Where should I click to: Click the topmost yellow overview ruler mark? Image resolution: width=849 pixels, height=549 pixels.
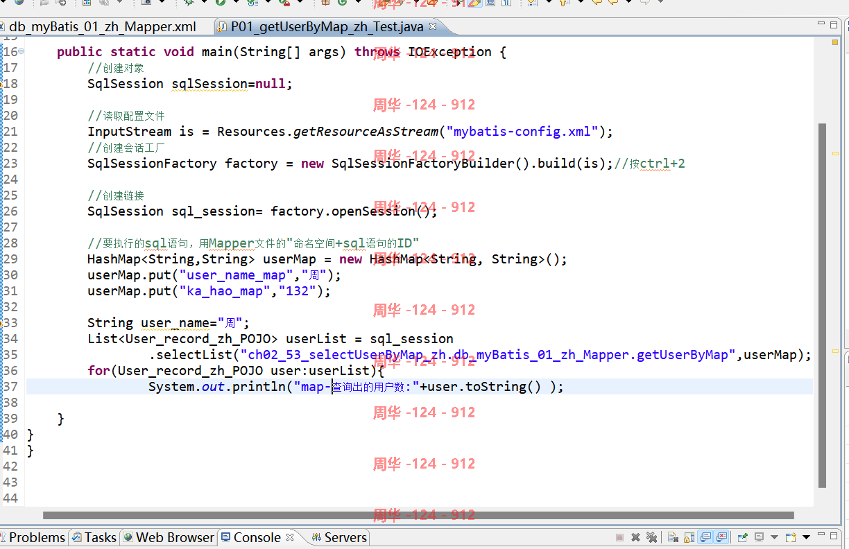click(x=835, y=42)
